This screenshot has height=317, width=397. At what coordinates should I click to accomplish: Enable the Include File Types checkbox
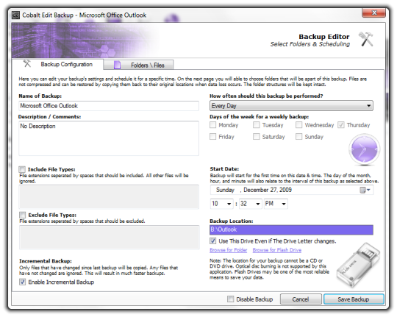(x=22, y=169)
